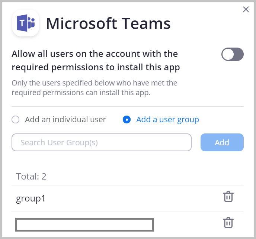Click the 'Allow all users on the account' label
This screenshot has height=239, width=256.
(96, 61)
